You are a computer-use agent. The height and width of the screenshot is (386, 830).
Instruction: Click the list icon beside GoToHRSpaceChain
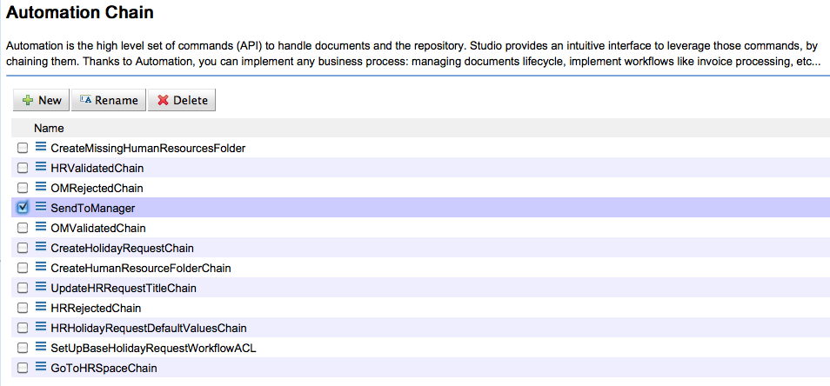(40, 368)
